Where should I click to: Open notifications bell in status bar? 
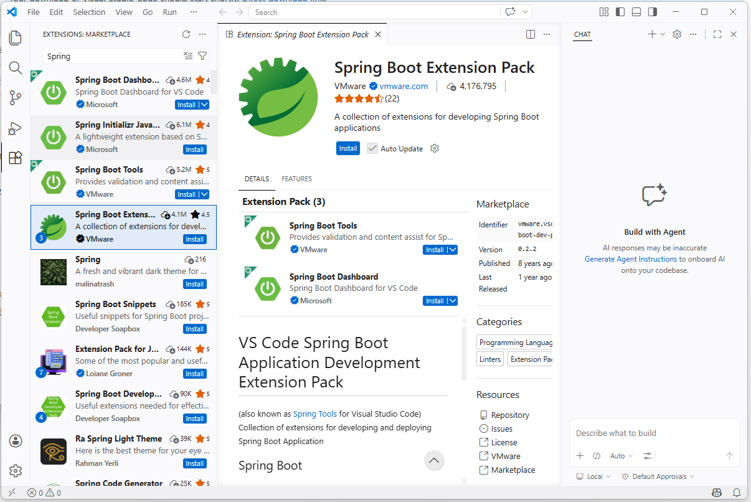click(x=737, y=493)
